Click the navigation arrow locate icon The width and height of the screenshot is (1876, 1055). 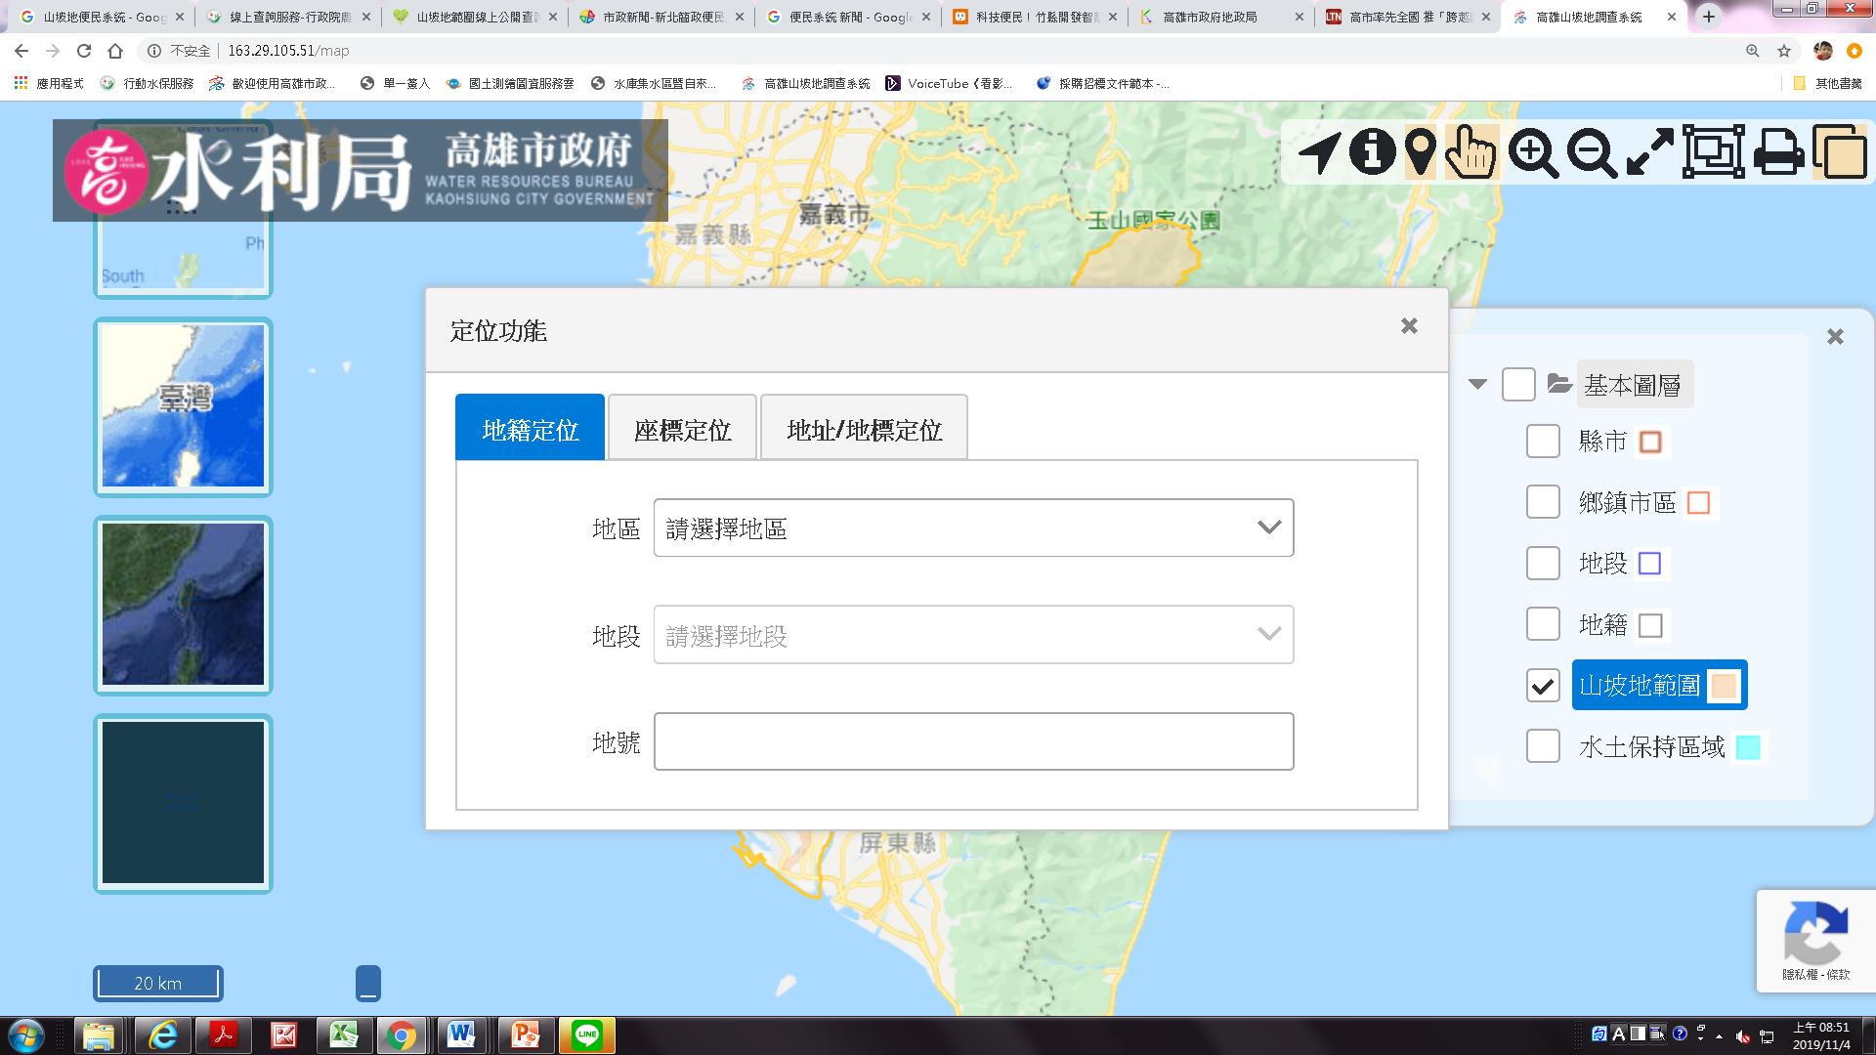tap(1318, 153)
